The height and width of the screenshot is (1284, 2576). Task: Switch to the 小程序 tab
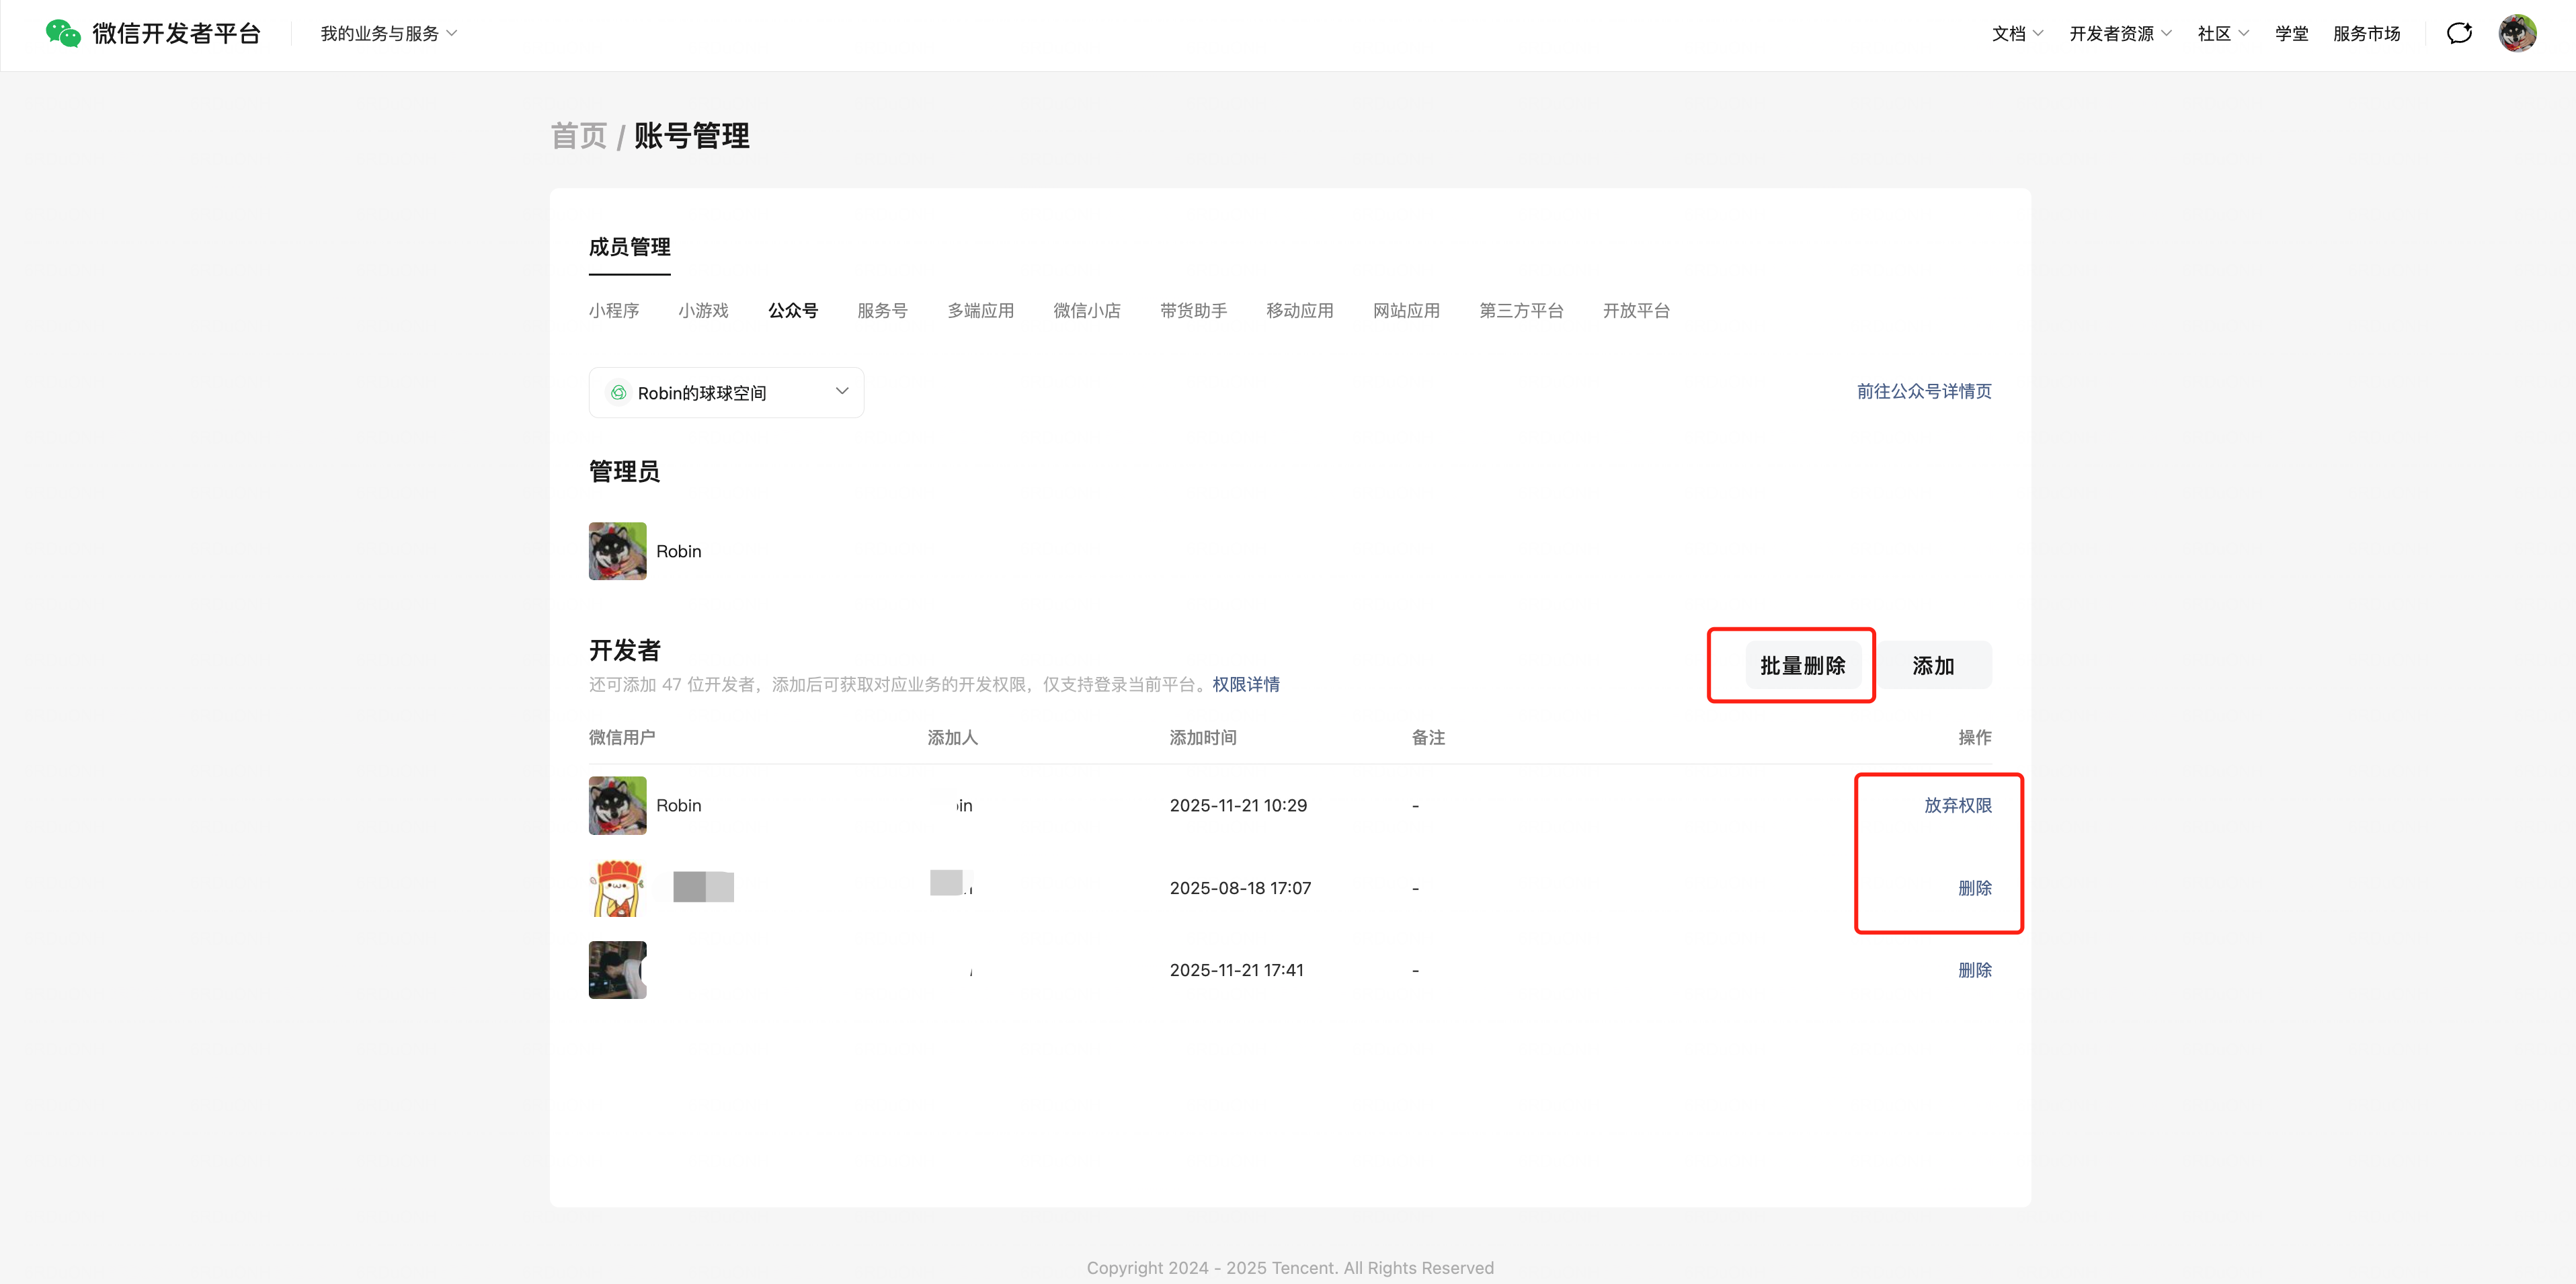pyautogui.click(x=613, y=311)
